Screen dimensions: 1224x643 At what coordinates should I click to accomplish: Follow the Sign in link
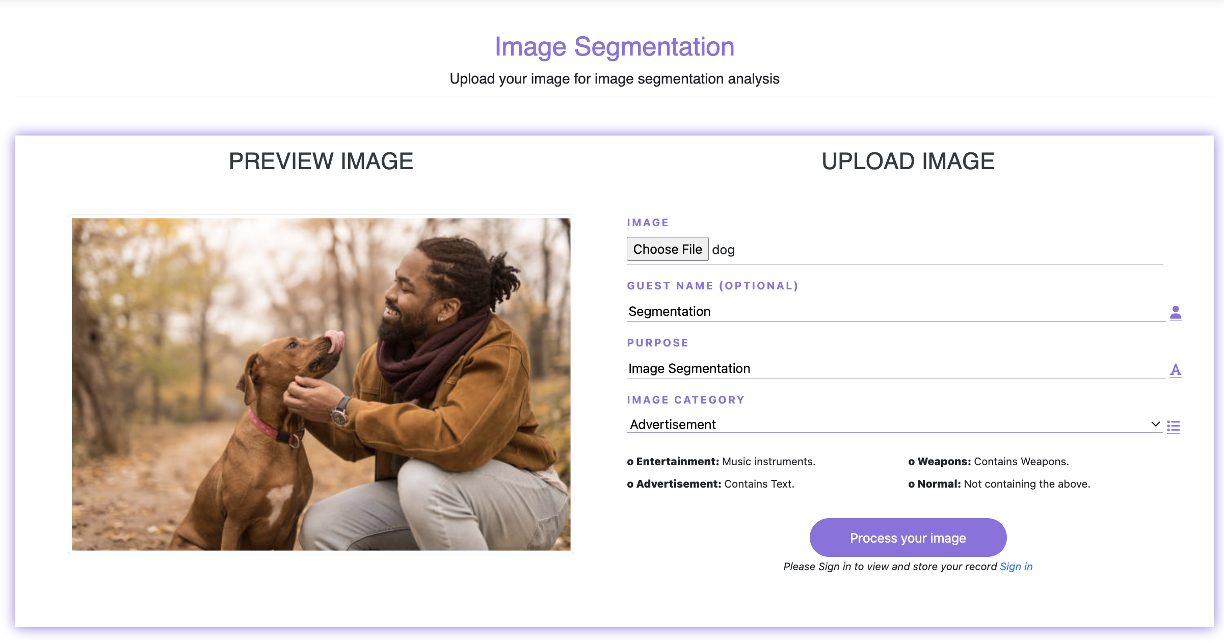pos(1016,567)
